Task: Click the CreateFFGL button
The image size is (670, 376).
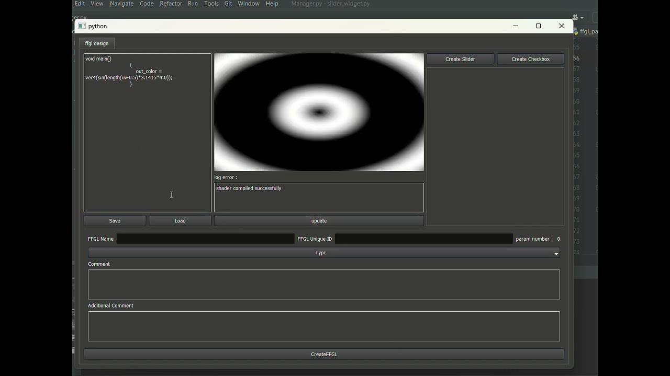Action: click(x=324, y=354)
